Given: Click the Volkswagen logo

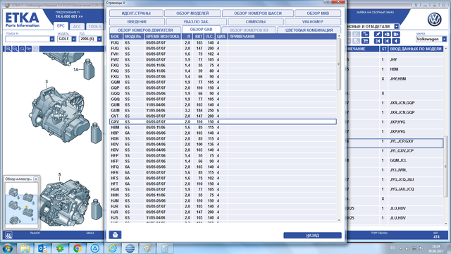Looking at the screenshot, I should (x=434, y=20).
